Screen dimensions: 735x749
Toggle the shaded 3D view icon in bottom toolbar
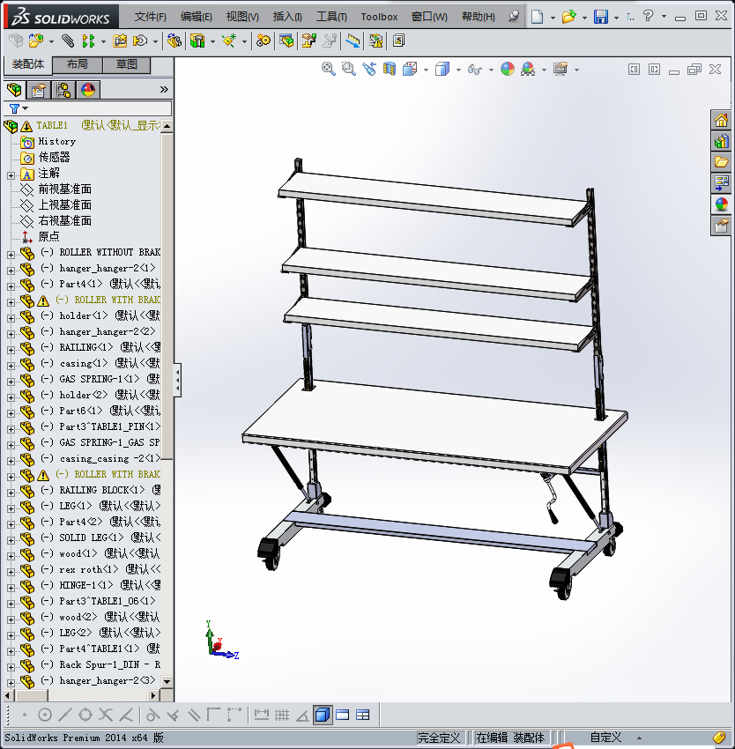(323, 716)
